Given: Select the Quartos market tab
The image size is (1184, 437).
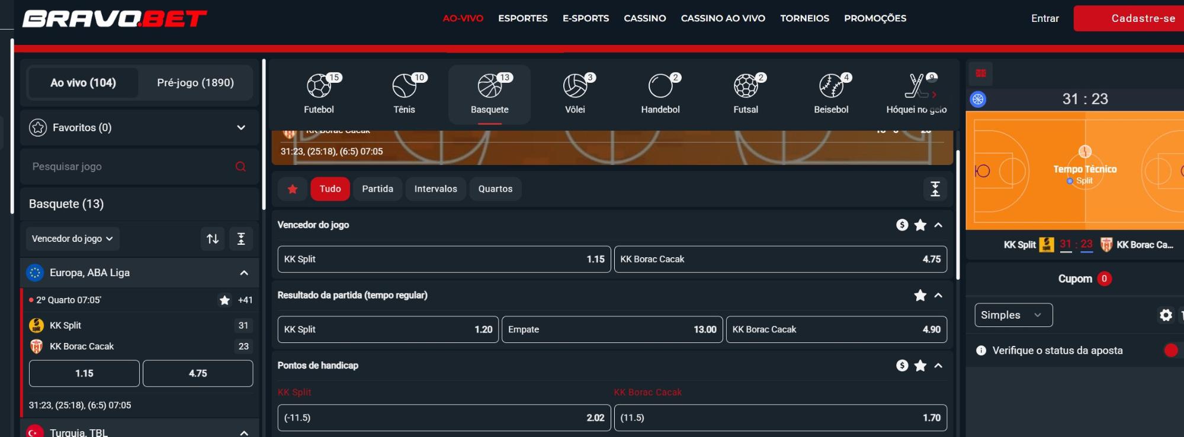Looking at the screenshot, I should coord(496,189).
